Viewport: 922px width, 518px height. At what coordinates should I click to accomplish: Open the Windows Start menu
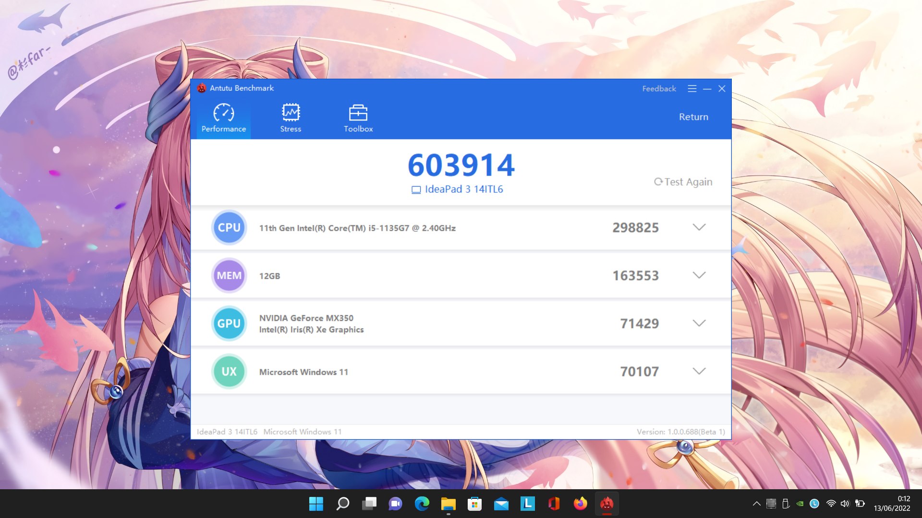point(316,504)
